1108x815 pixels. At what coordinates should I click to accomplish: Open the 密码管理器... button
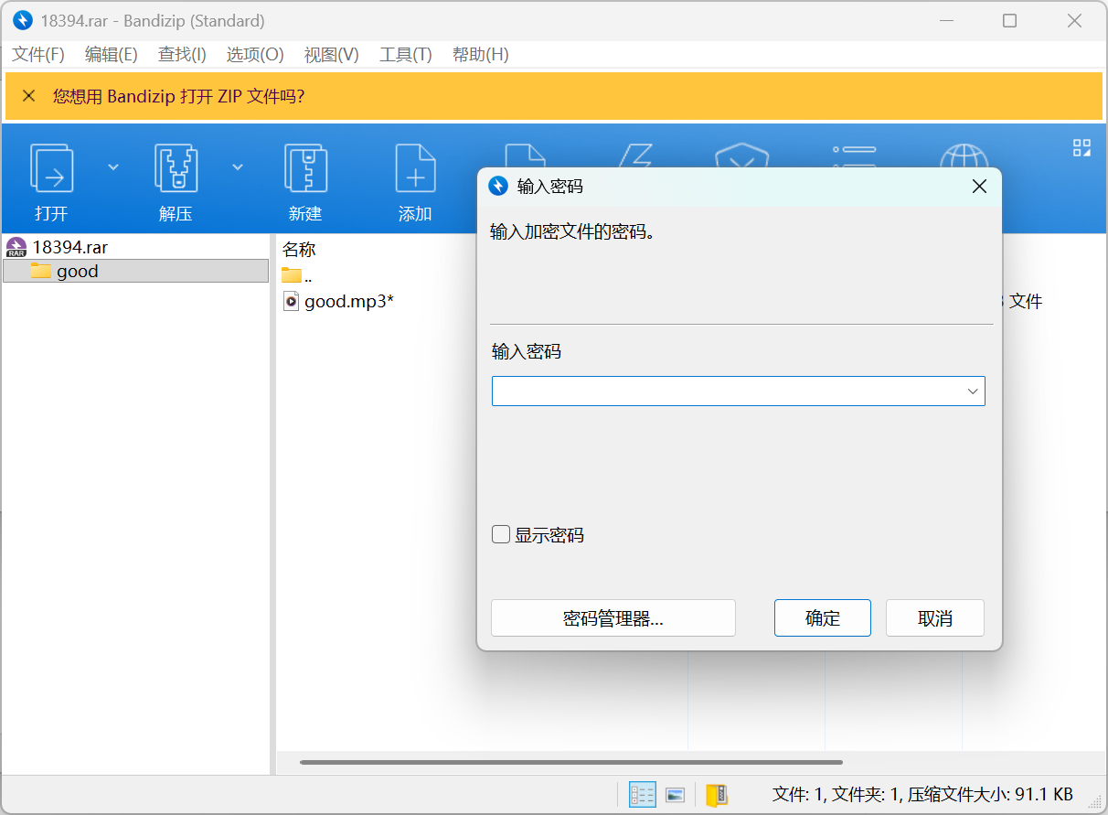613,618
